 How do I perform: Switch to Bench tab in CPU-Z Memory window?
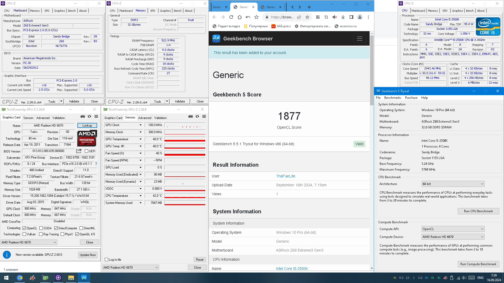(x=178, y=11)
